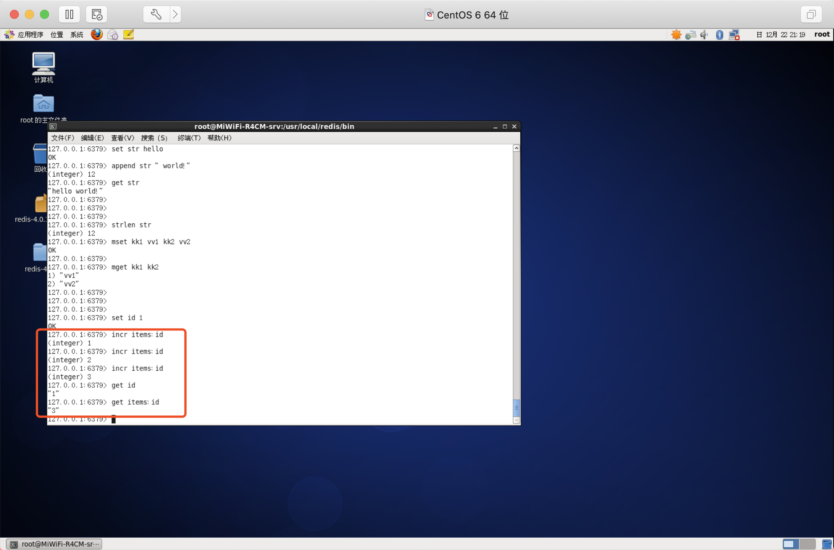Screen dimensions: 834x550
Task: Launch Firefox from the top panel
Action: [97, 34]
